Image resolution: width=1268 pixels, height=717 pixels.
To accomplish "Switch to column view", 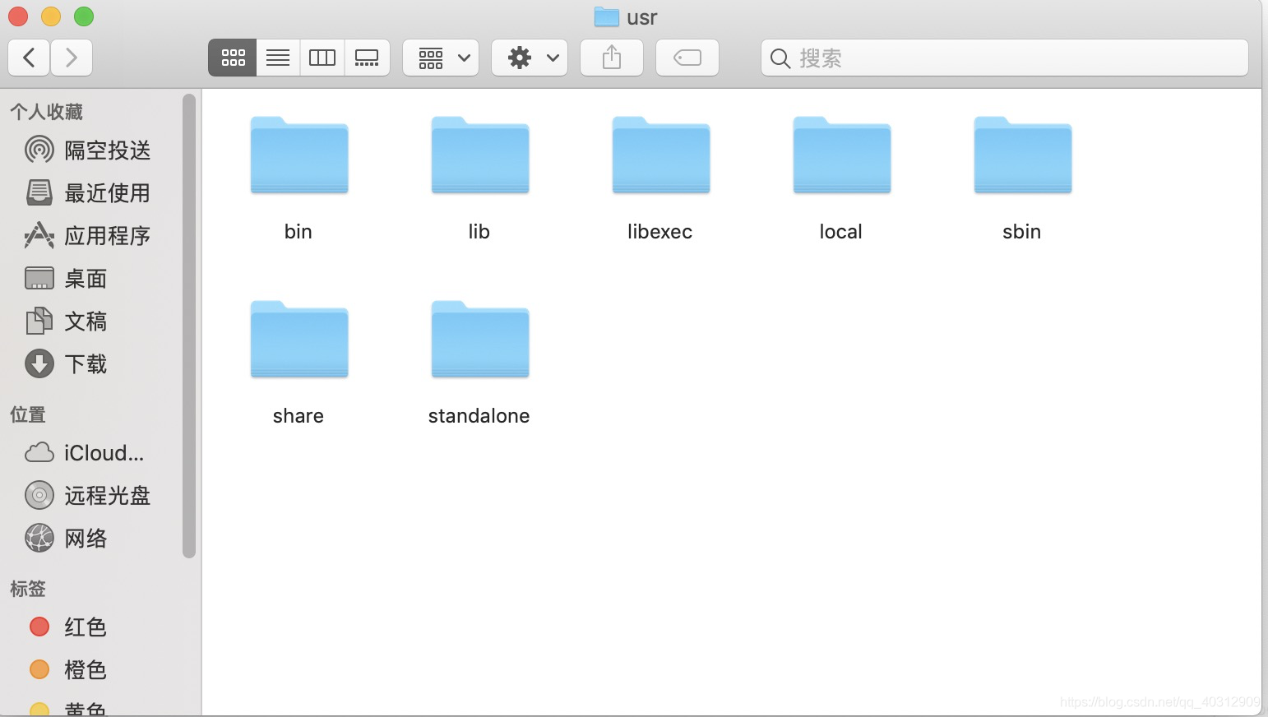I will click(x=322, y=58).
